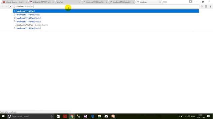213x119 pixels.
Task: Click the ENG language indicator
Action: point(193,116)
